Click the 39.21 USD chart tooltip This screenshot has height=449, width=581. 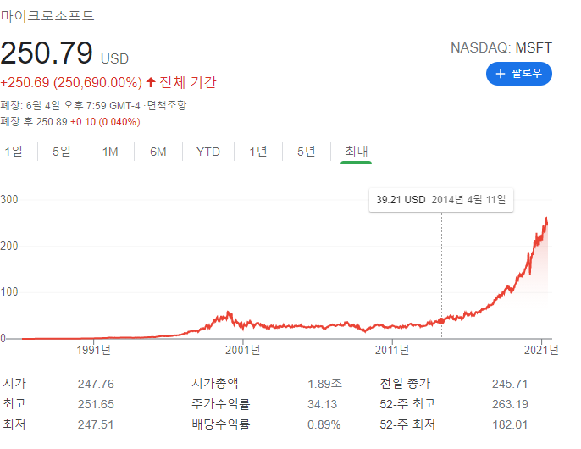[441, 200]
